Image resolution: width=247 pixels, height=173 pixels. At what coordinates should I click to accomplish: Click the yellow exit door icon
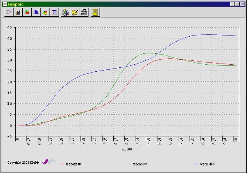point(95,12)
